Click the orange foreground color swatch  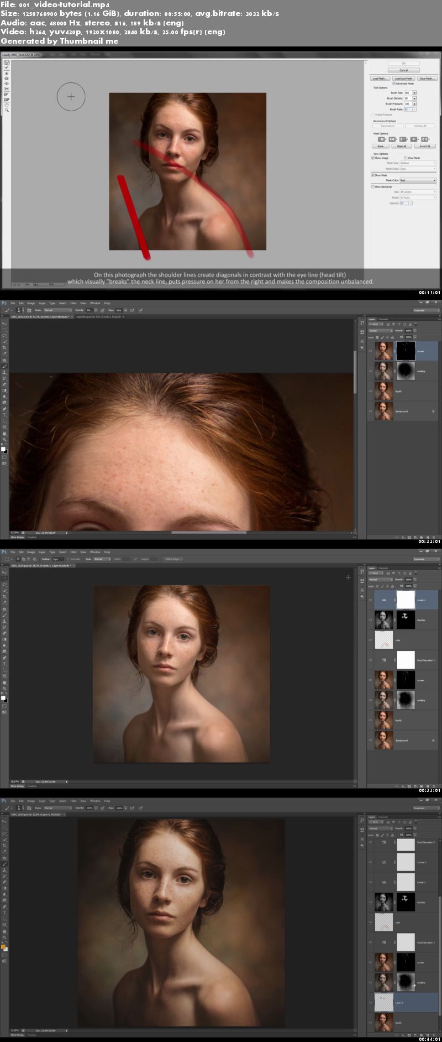pos(3,947)
